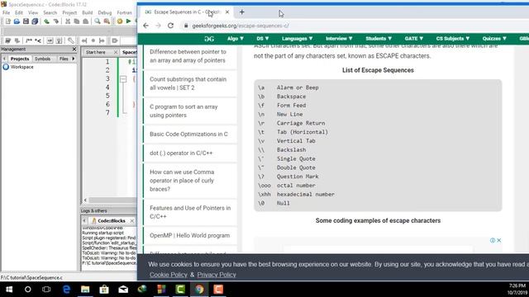Expand Students dropdown in navbar
529x297 pixels.
point(379,39)
